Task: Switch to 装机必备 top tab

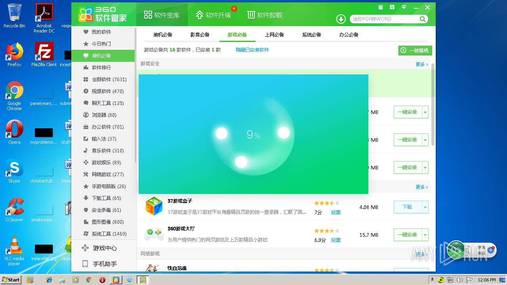Action: [x=163, y=35]
